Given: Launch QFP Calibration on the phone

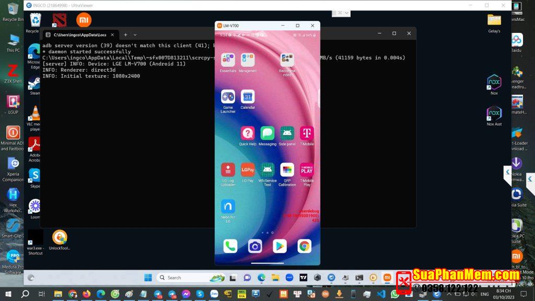Looking at the screenshot, I should tap(287, 170).
